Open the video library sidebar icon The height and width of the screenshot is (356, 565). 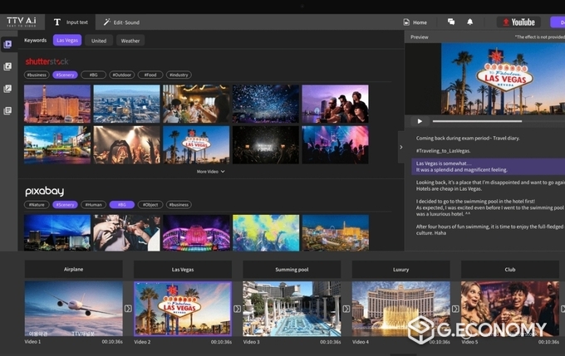pos(7,44)
